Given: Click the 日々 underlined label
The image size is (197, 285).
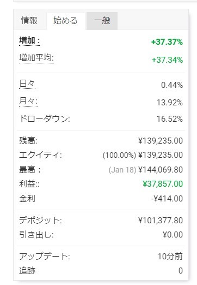Looking at the screenshot, I should 27,84.
